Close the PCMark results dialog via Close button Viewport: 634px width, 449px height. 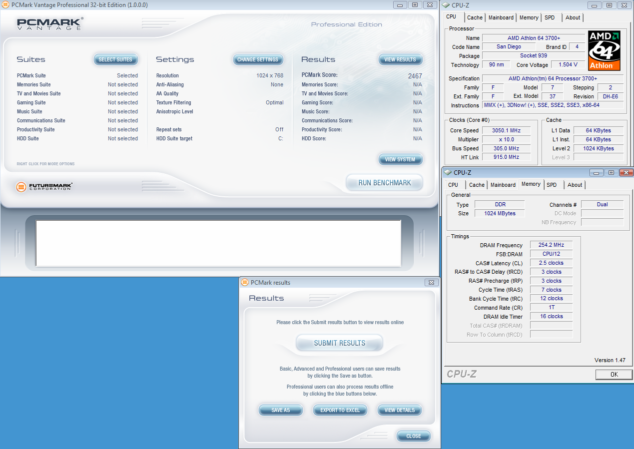[x=413, y=436]
